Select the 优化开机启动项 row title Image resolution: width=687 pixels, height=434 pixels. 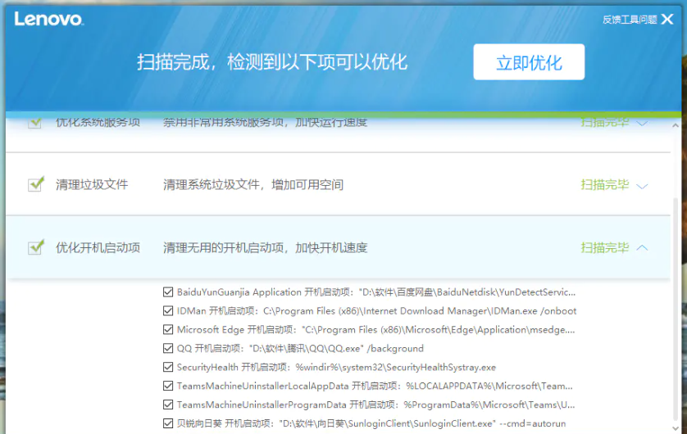tap(98, 247)
